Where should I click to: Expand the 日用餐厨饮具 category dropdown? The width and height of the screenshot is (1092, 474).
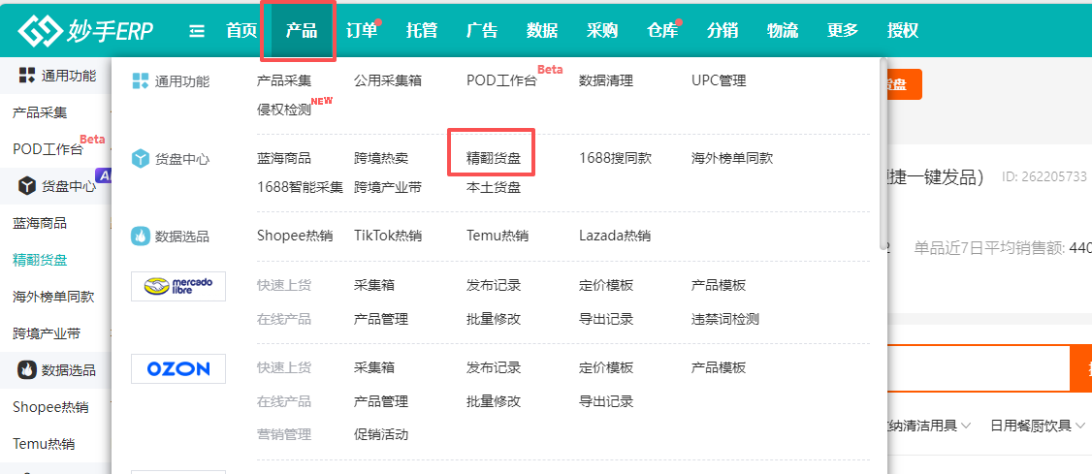point(1038,426)
